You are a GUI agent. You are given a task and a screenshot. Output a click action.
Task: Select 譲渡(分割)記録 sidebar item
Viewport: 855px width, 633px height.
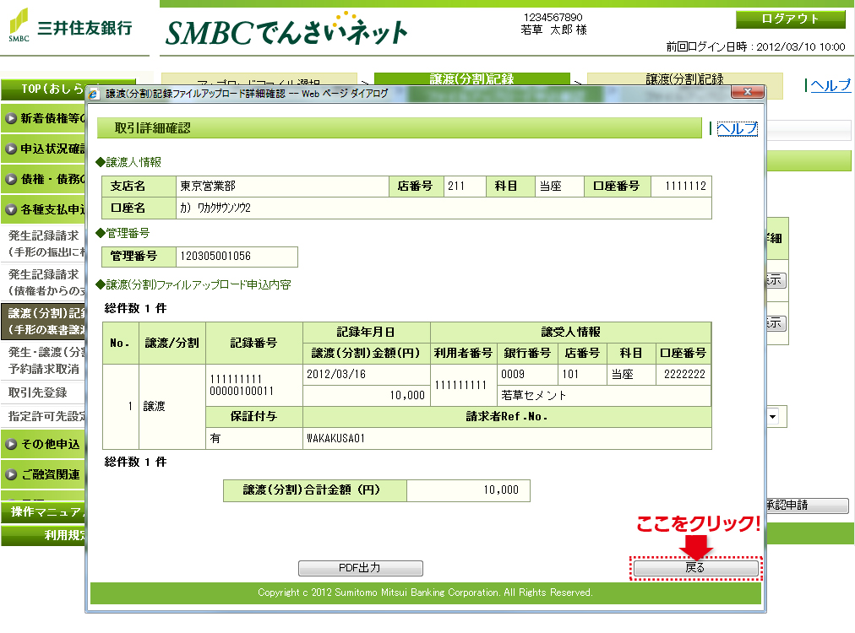pyautogui.click(x=44, y=321)
